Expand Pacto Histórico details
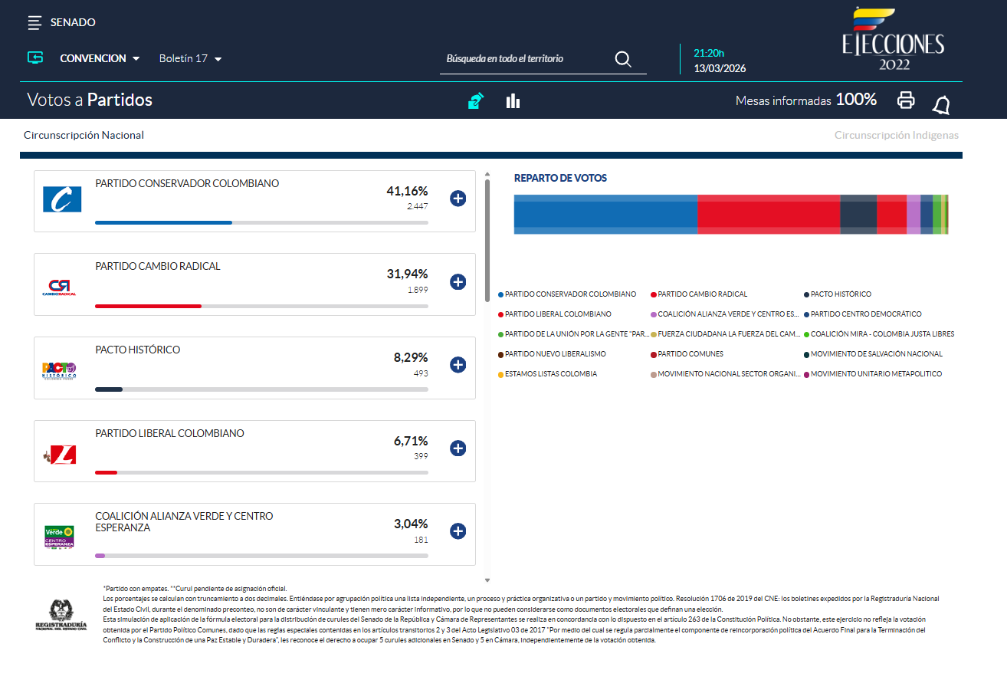1007x680 pixels. tap(458, 365)
